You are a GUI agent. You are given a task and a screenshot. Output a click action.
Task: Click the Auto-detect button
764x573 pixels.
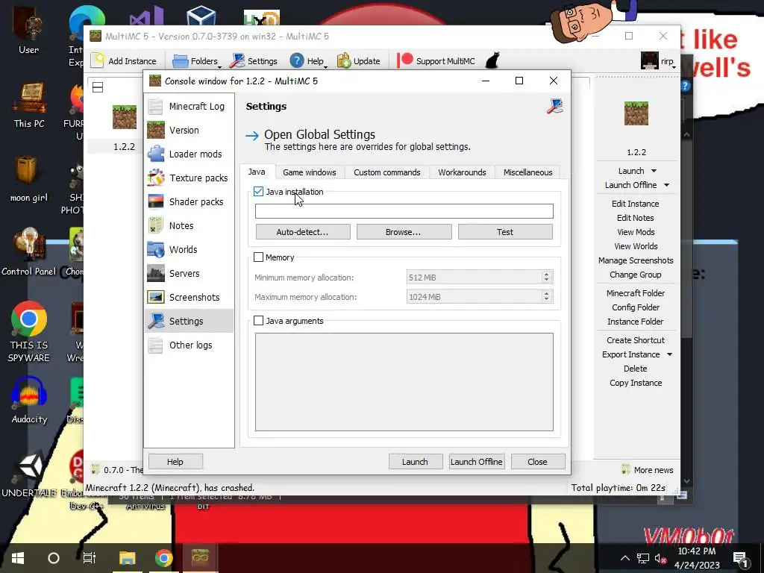click(x=303, y=232)
